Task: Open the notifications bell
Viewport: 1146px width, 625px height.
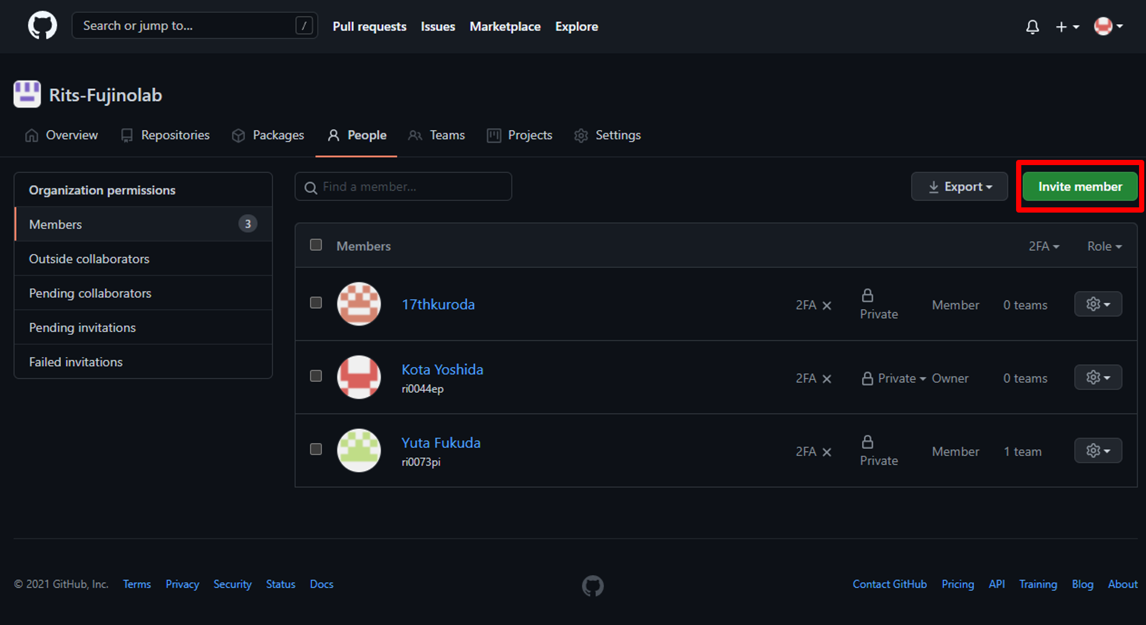Action: 1033,27
